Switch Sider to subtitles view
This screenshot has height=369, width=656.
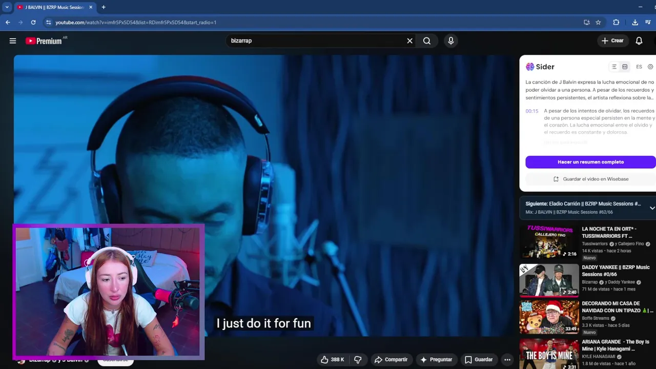pyautogui.click(x=625, y=67)
